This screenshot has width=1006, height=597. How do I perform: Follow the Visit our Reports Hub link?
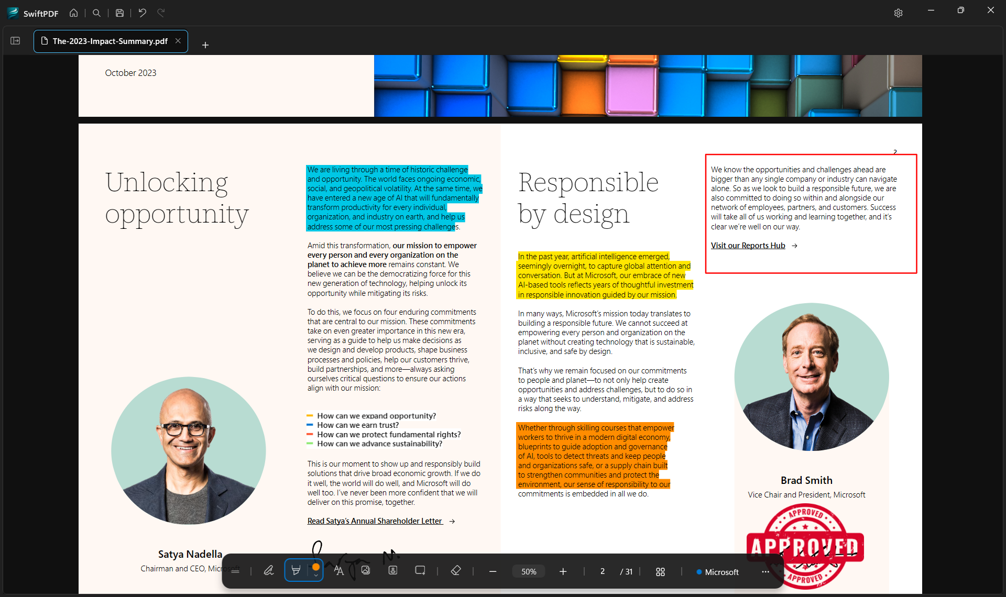(x=748, y=245)
